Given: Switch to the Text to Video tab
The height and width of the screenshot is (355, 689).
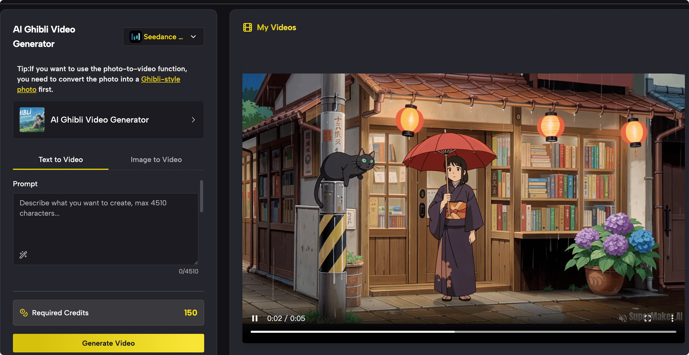Looking at the screenshot, I should [x=61, y=159].
